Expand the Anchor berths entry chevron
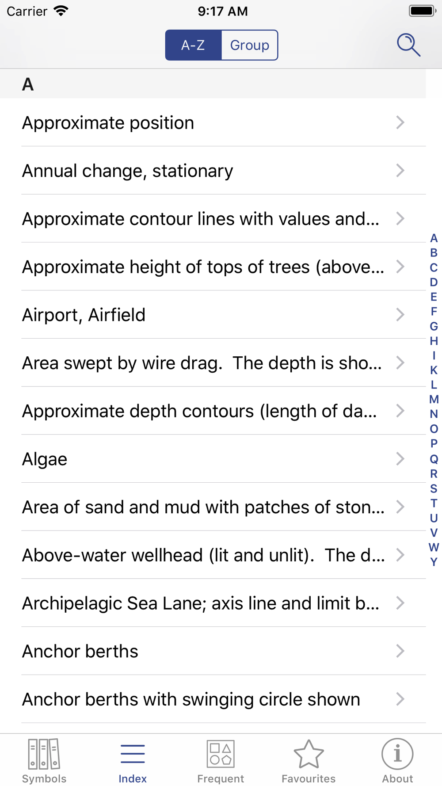The height and width of the screenshot is (786, 442). pos(400,651)
